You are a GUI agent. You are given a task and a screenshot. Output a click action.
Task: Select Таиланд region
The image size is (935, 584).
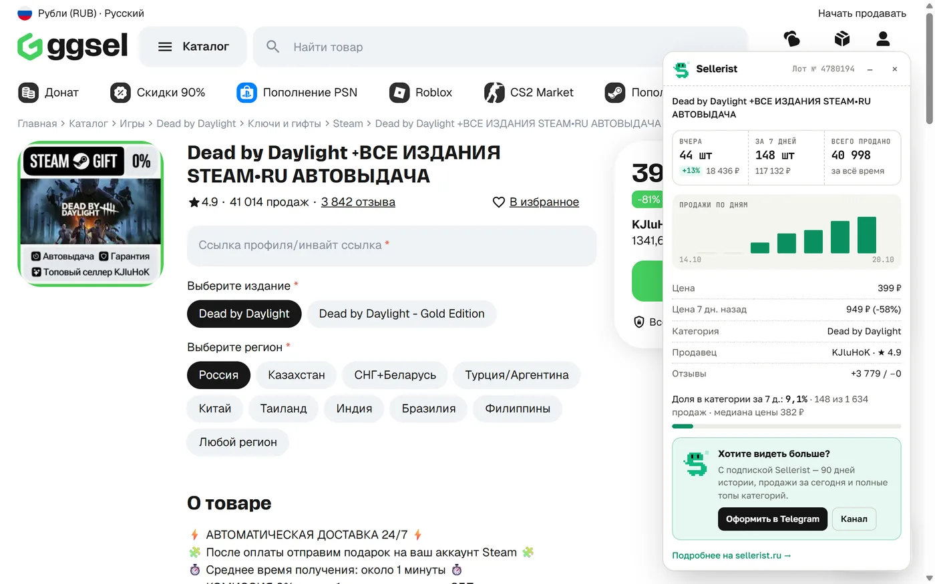[x=283, y=408]
